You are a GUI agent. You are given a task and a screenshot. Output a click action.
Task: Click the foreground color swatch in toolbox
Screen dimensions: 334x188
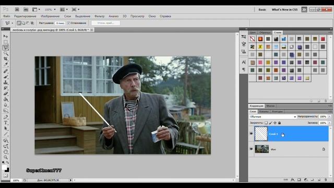4,168
